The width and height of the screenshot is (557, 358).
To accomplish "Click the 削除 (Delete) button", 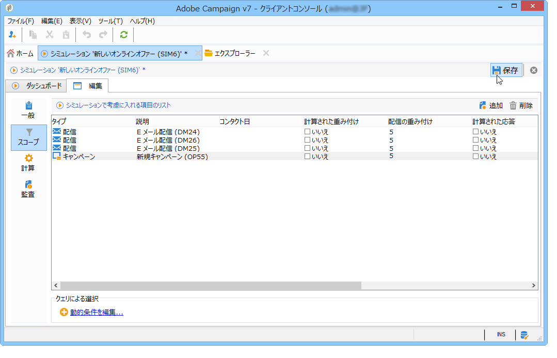I will [521, 105].
